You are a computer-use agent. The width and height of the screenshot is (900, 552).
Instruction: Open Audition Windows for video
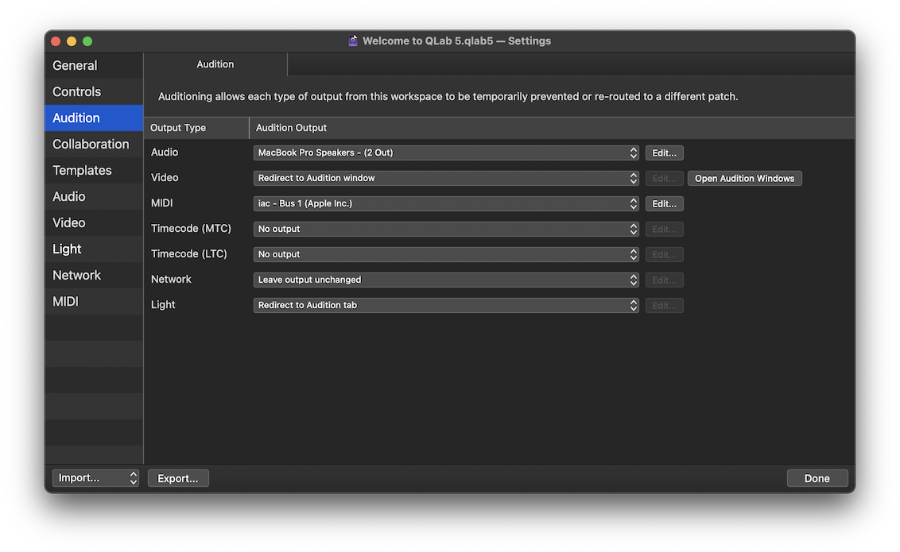(x=744, y=178)
